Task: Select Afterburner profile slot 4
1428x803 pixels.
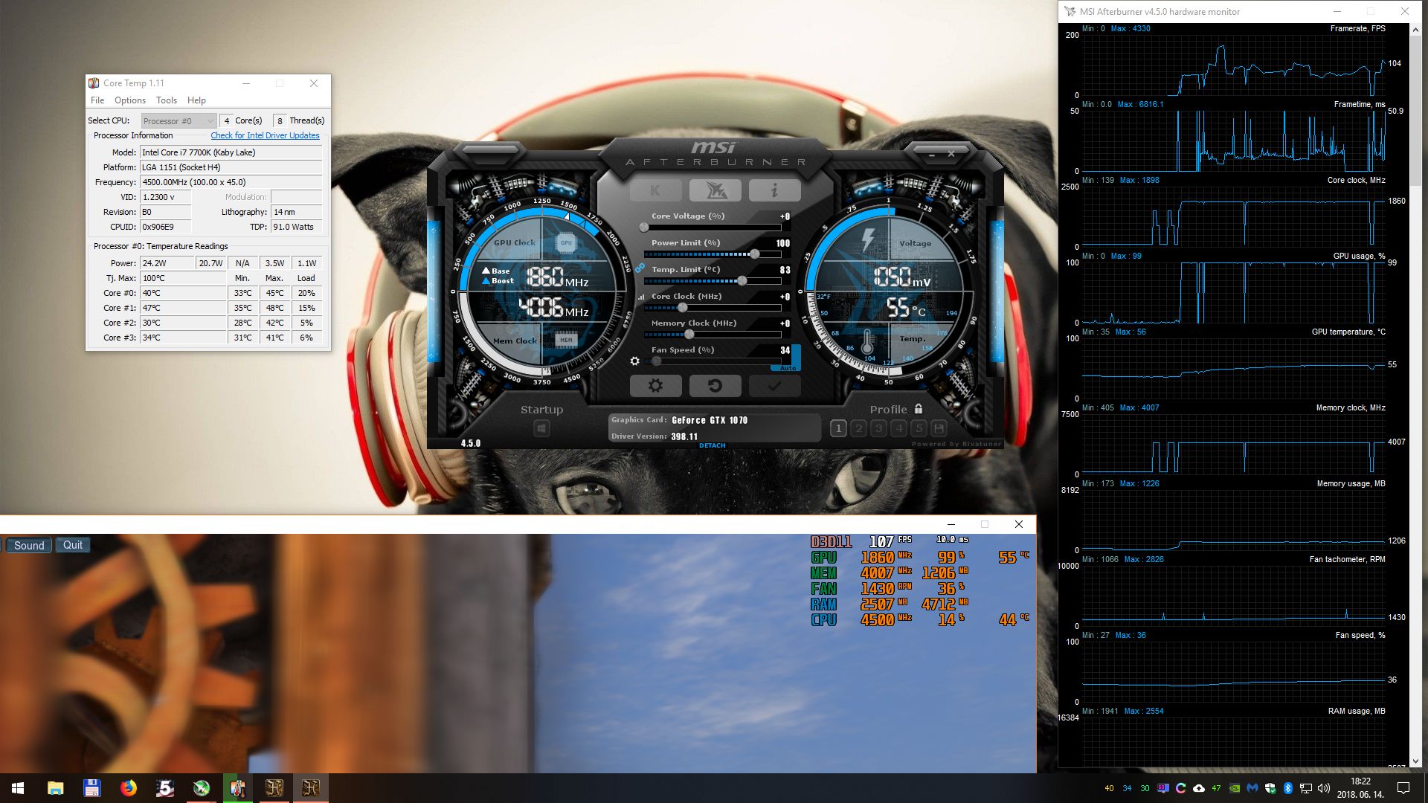Action: (898, 428)
